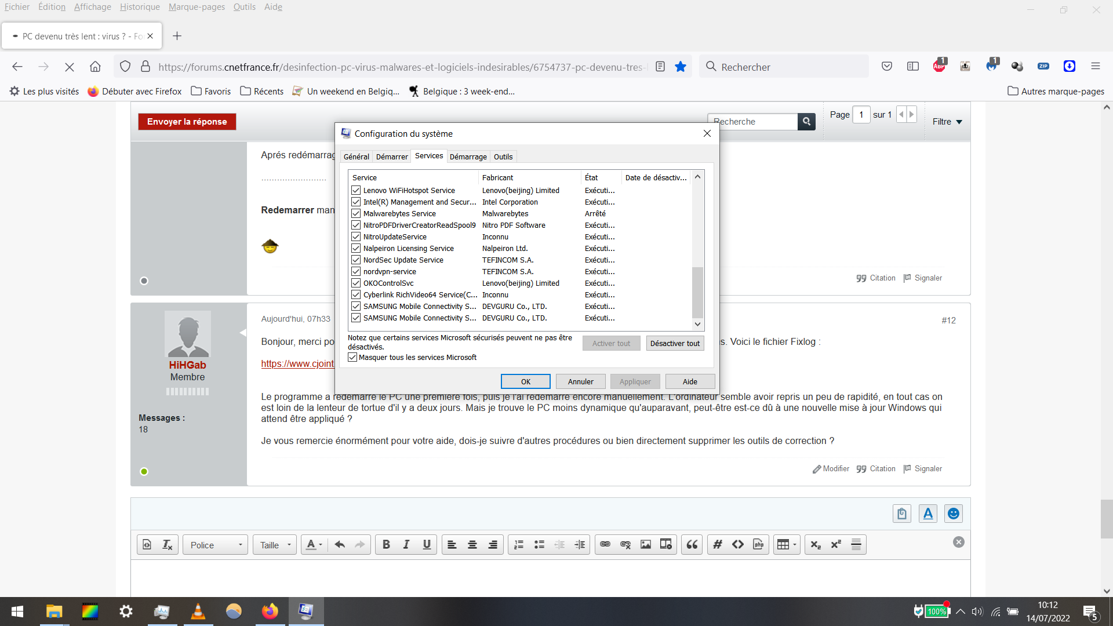This screenshot has height=626, width=1113.
Task: Center text in editor
Action: click(472, 545)
